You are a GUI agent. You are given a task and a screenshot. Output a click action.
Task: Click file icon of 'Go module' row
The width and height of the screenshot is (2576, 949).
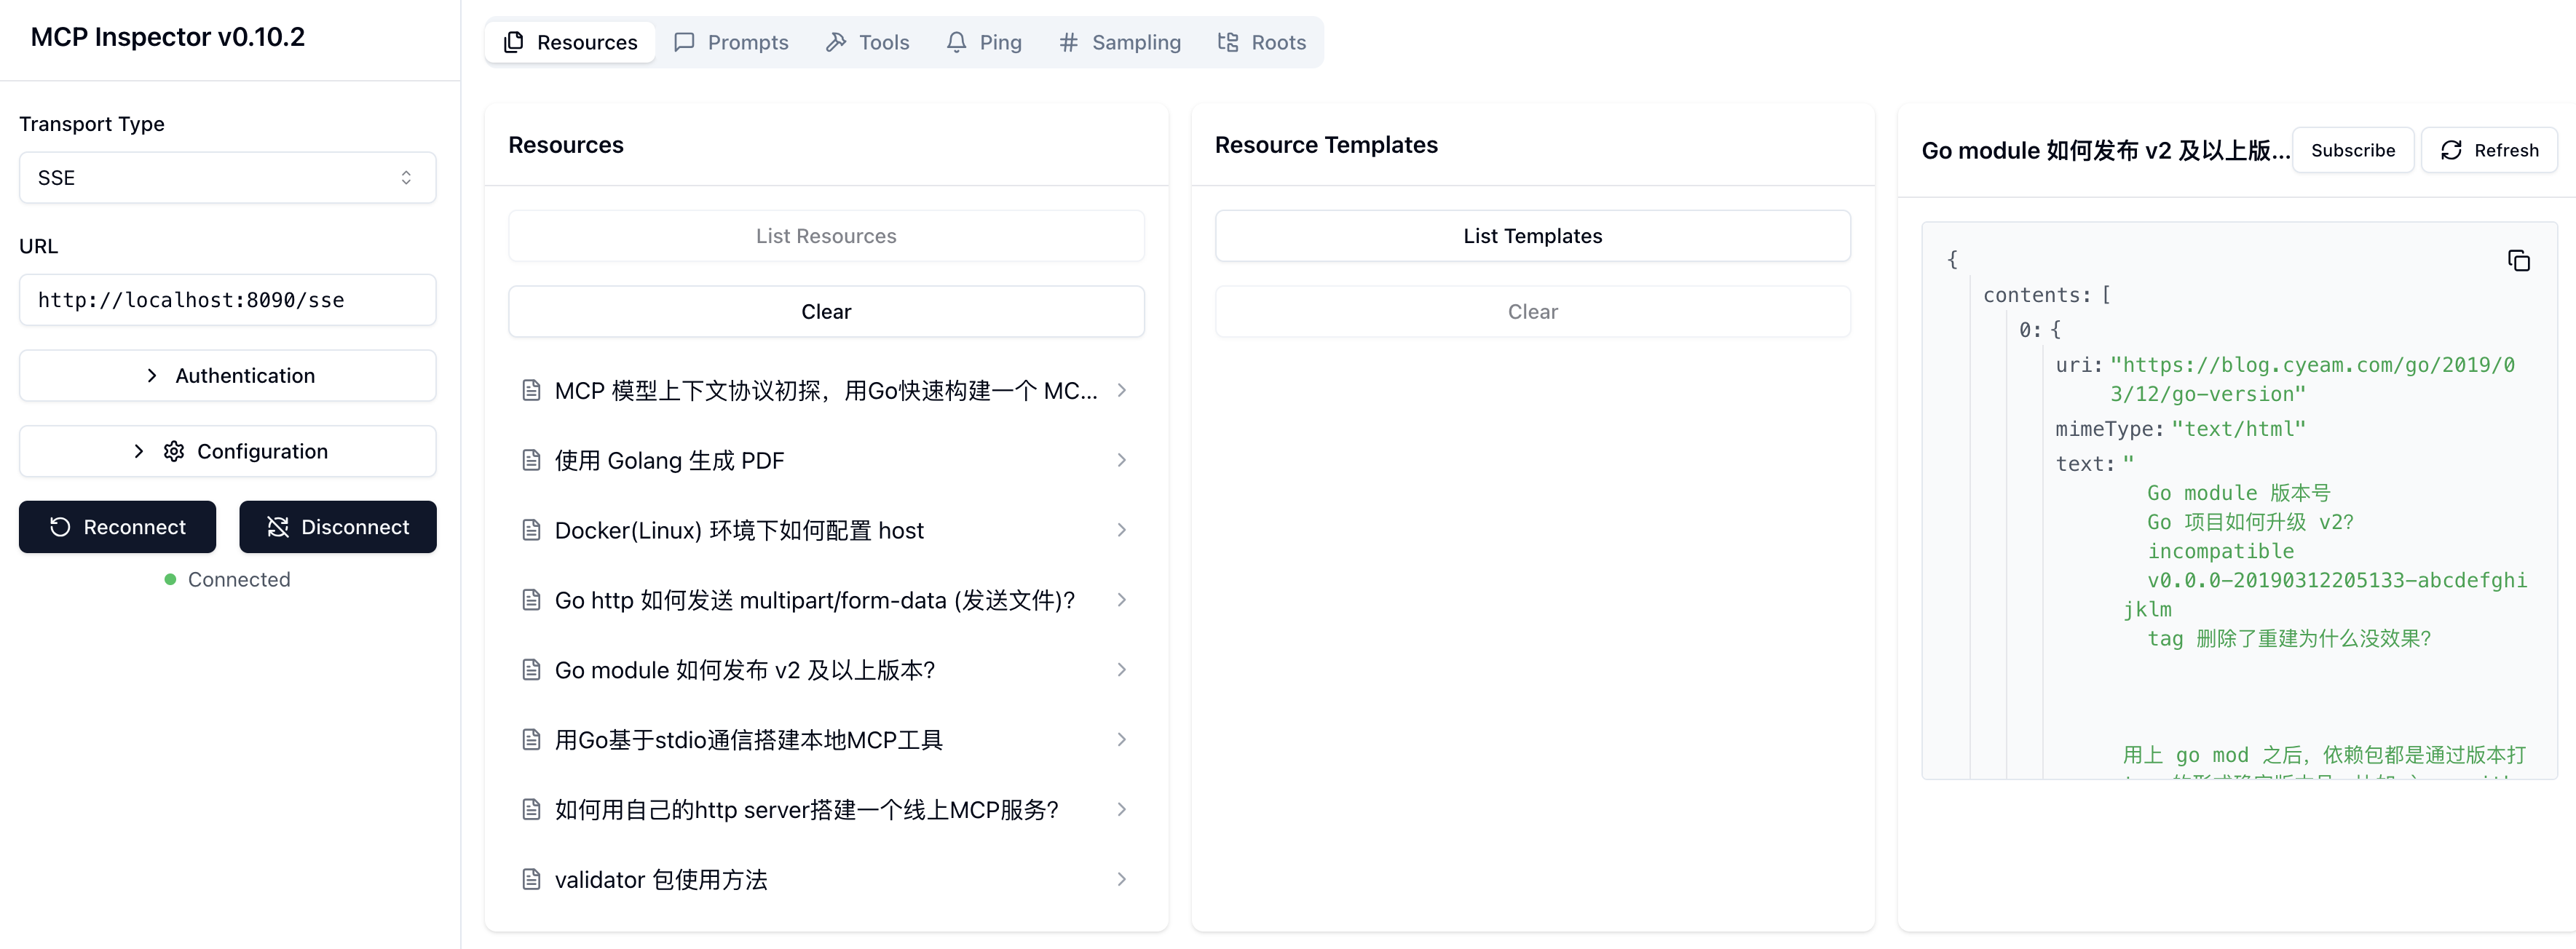click(532, 670)
